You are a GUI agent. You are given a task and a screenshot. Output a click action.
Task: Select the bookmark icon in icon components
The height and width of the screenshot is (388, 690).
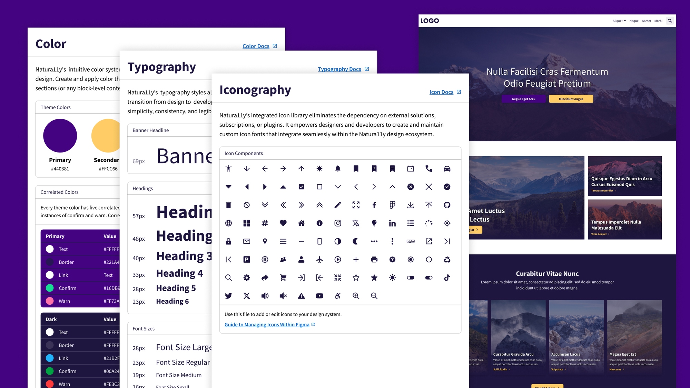[x=356, y=169]
